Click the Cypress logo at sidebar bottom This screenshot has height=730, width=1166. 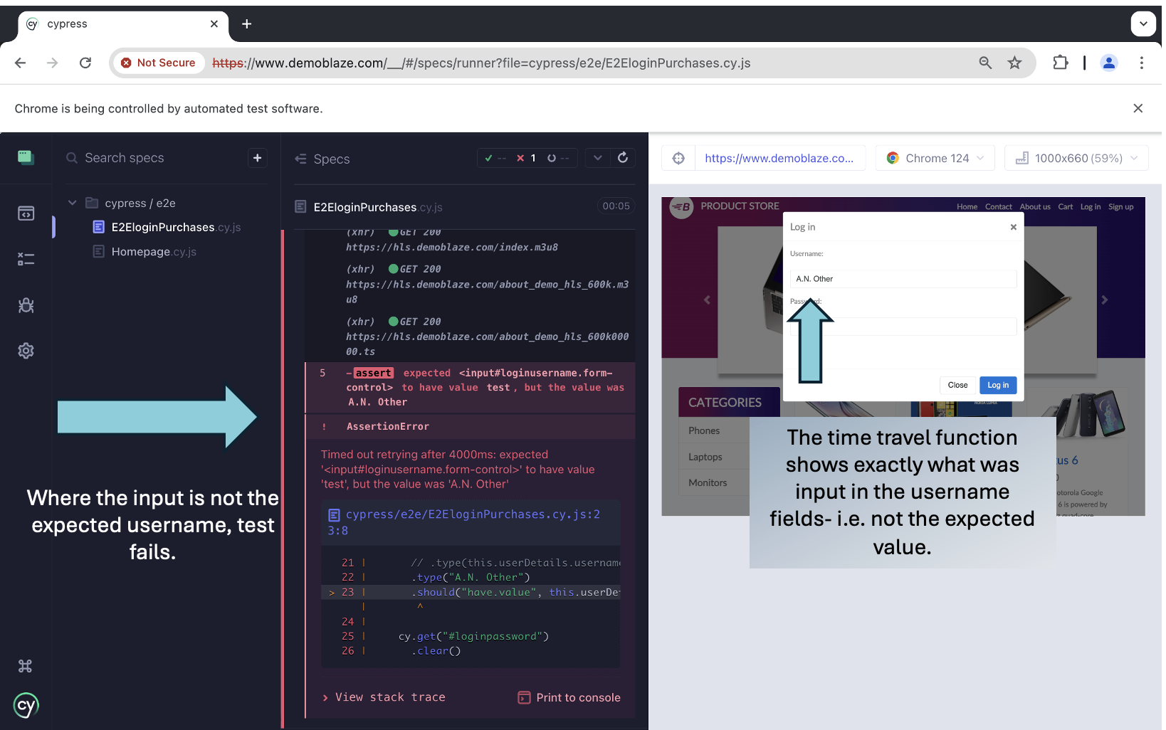pyautogui.click(x=26, y=705)
